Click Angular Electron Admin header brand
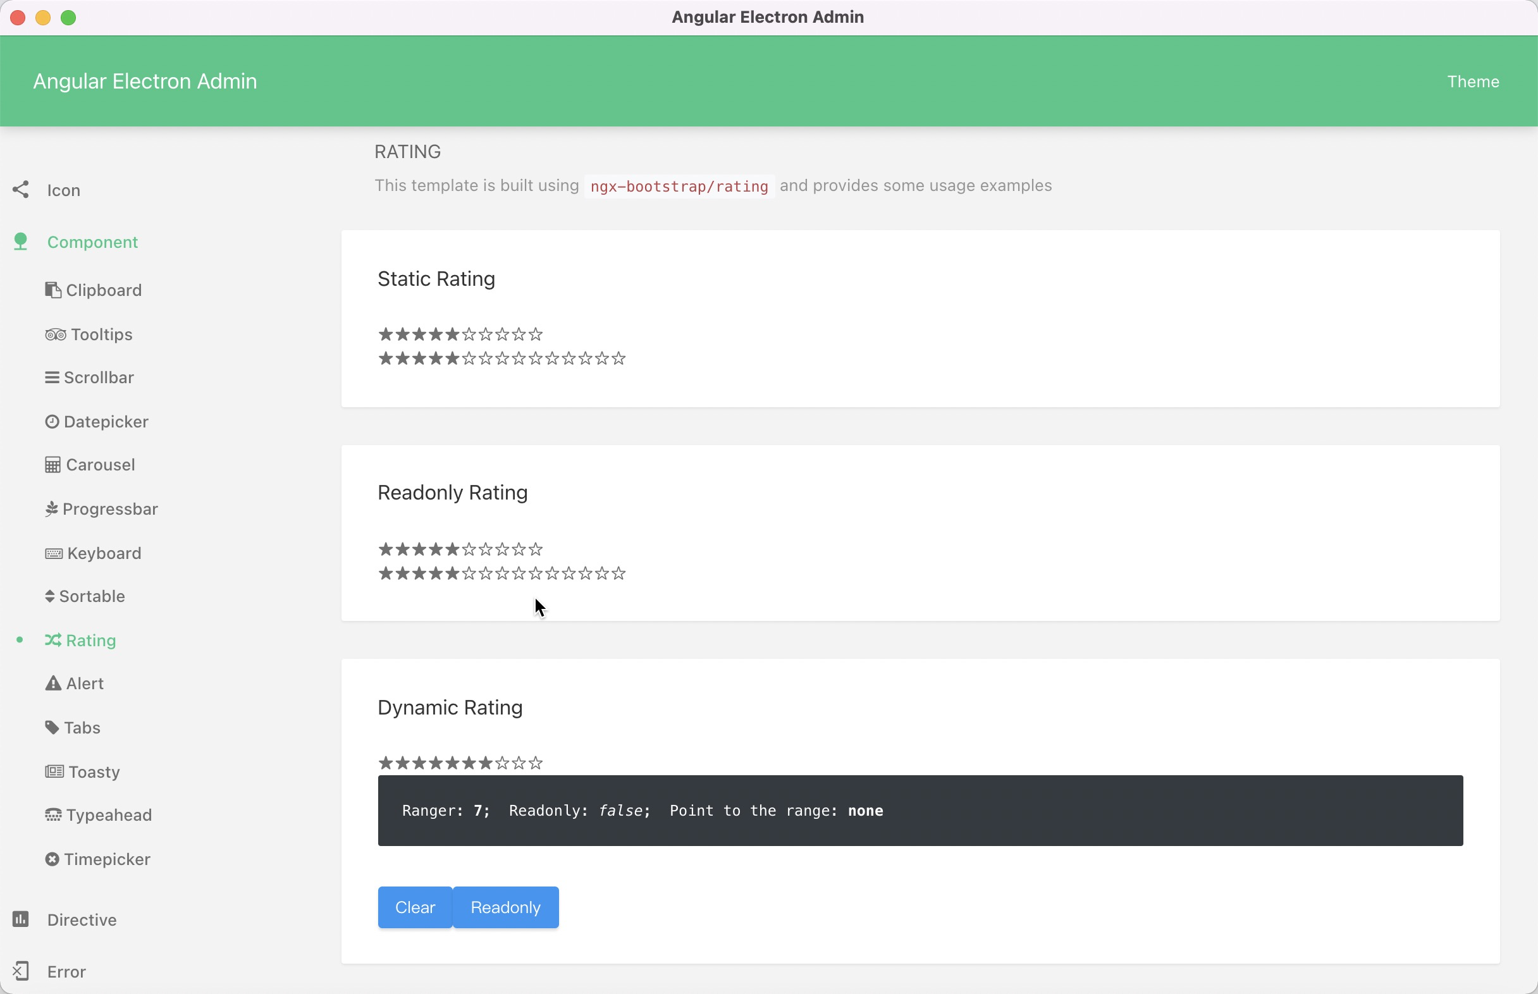1538x994 pixels. (x=145, y=82)
